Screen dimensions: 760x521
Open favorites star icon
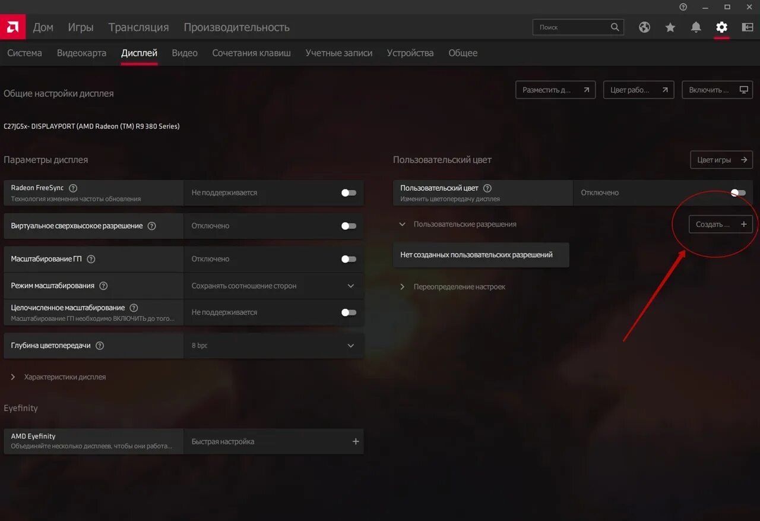click(x=670, y=27)
